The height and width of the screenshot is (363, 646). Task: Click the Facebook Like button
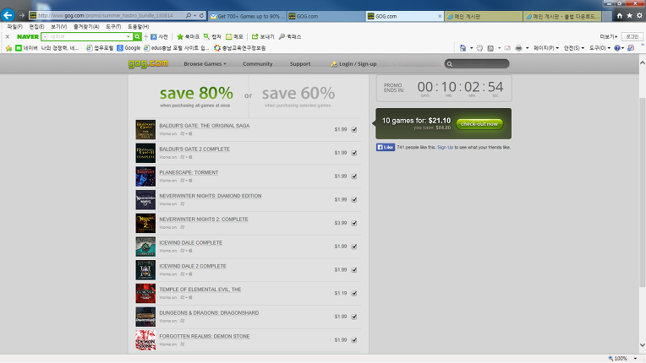[x=386, y=147]
